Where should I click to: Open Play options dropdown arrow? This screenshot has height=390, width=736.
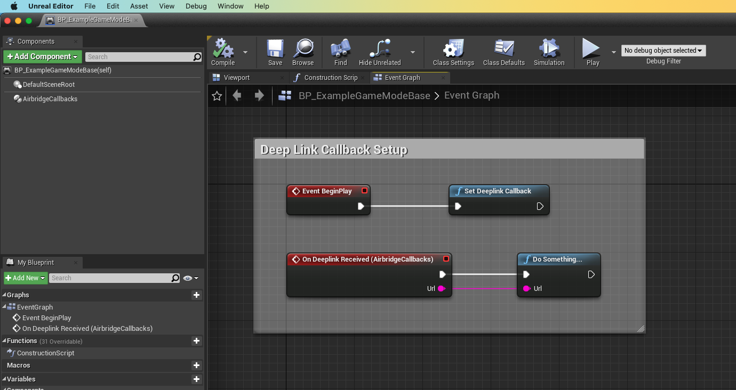click(613, 52)
